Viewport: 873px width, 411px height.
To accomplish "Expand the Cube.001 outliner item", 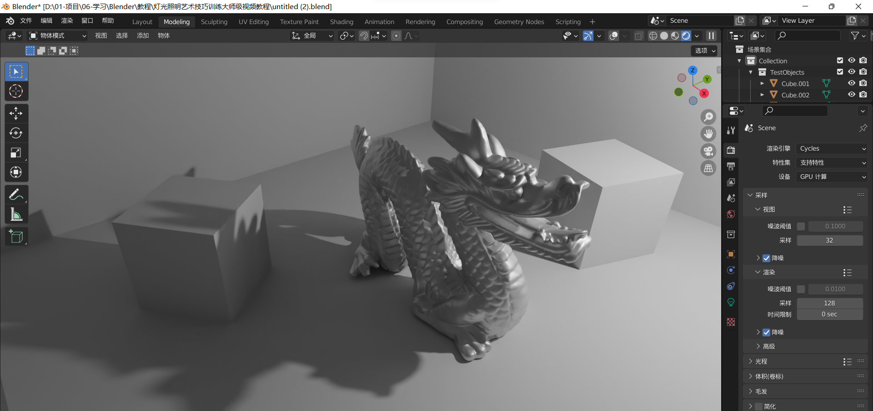I will click(763, 83).
